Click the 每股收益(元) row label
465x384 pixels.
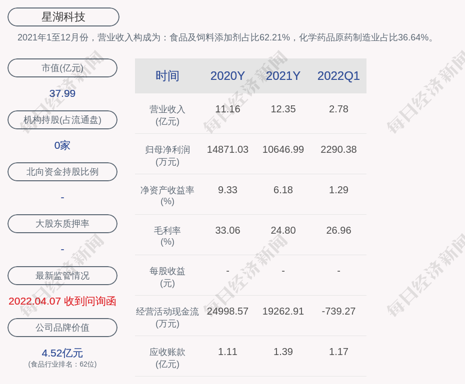coord(167,277)
